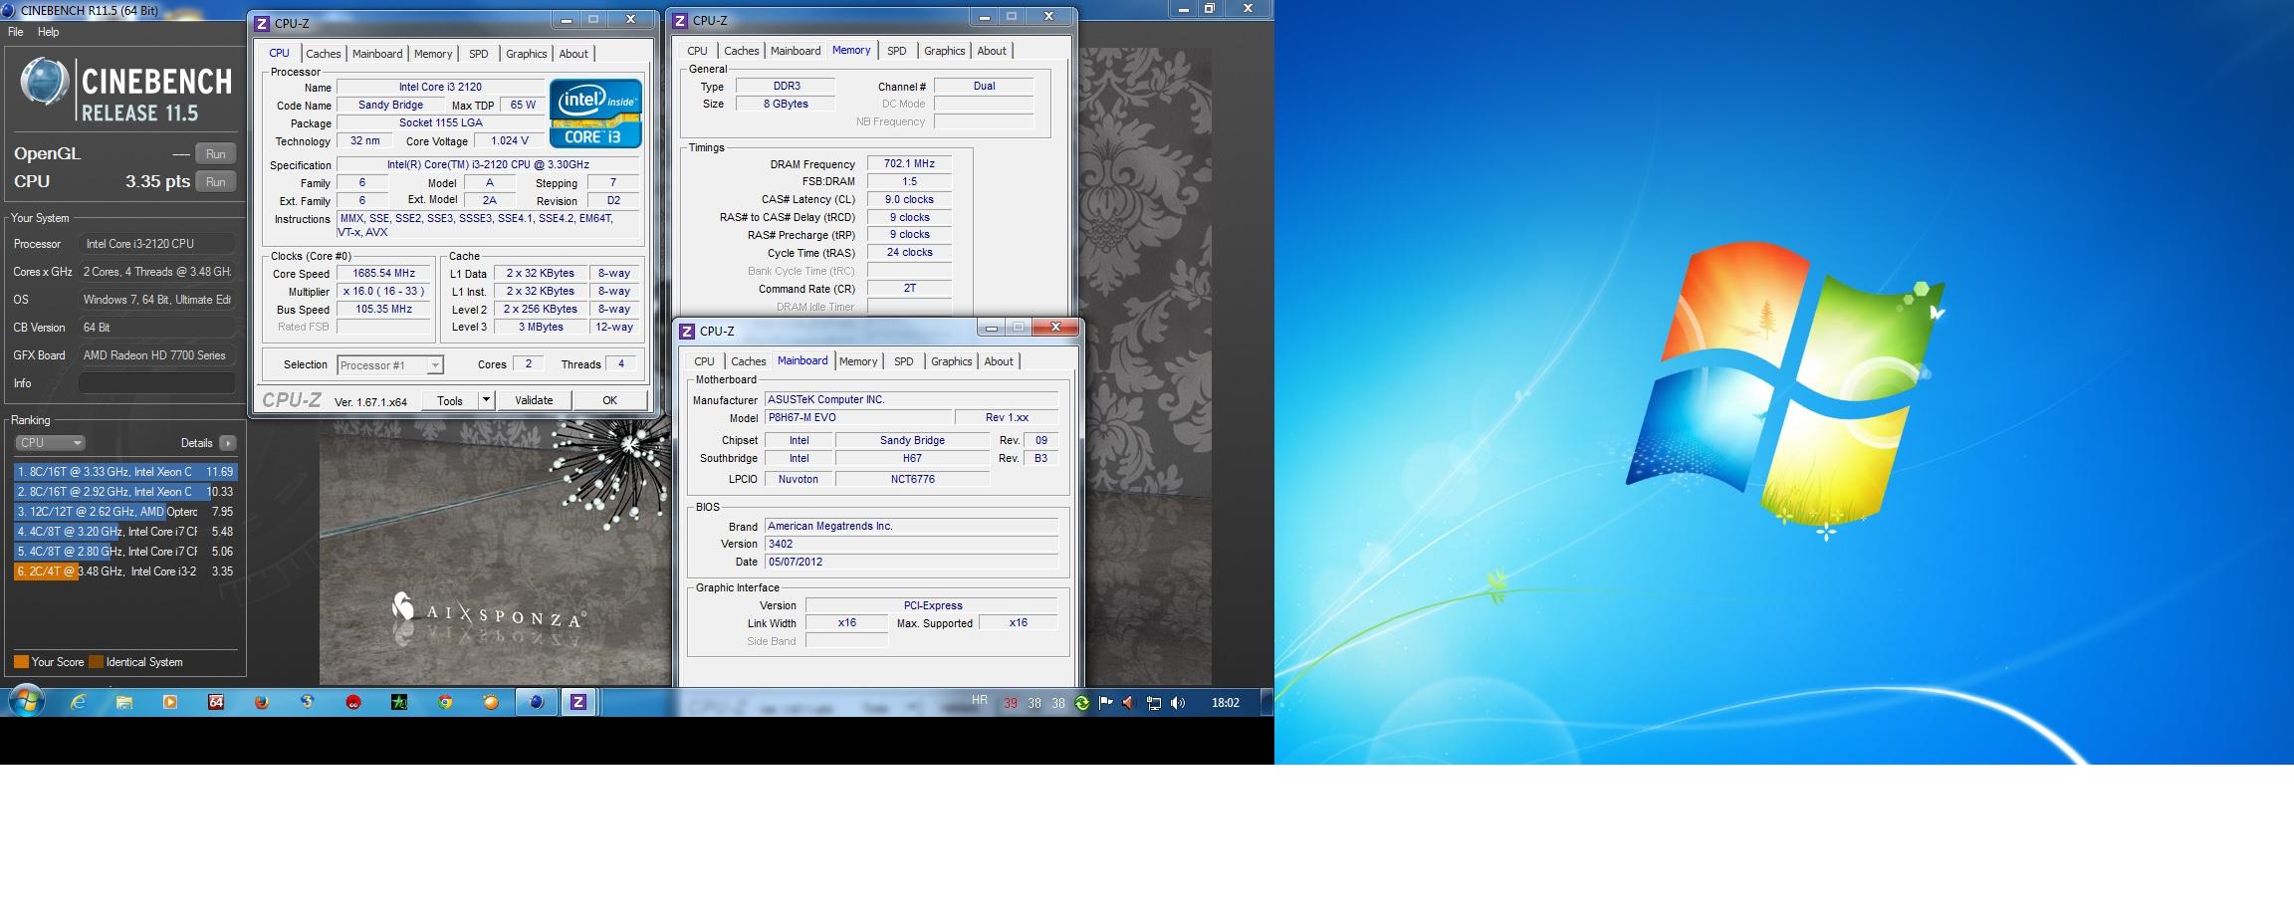Open the red 64 taskbar icon
The width and height of the screenshot is (2294, 918).
(x=216, y=702)
